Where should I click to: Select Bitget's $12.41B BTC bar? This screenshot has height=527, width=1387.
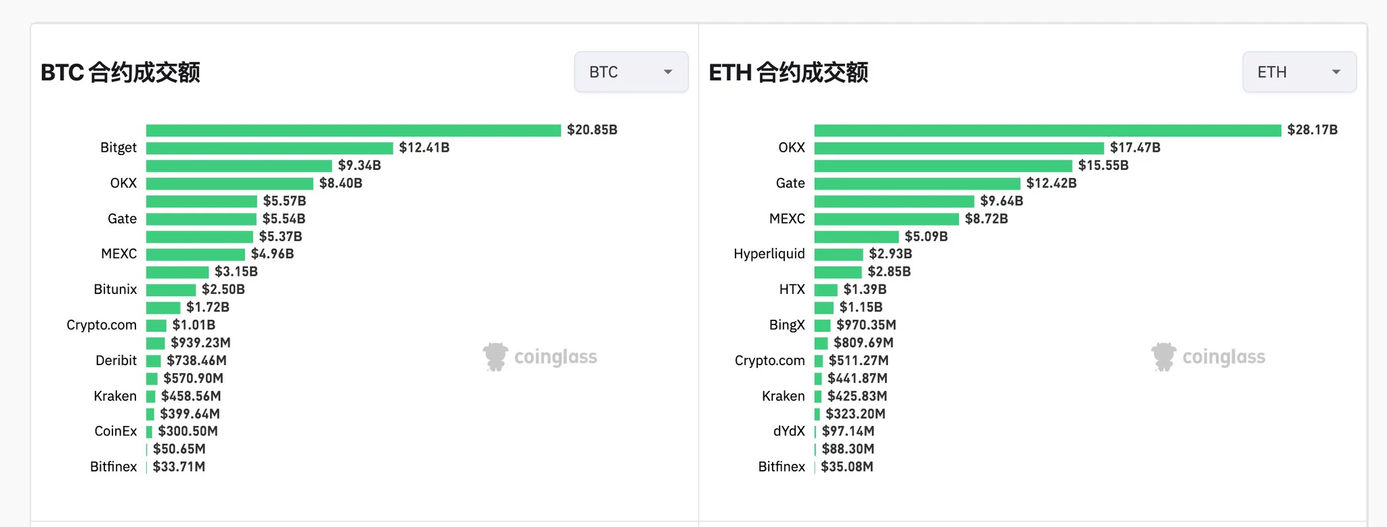pos(270,148)
